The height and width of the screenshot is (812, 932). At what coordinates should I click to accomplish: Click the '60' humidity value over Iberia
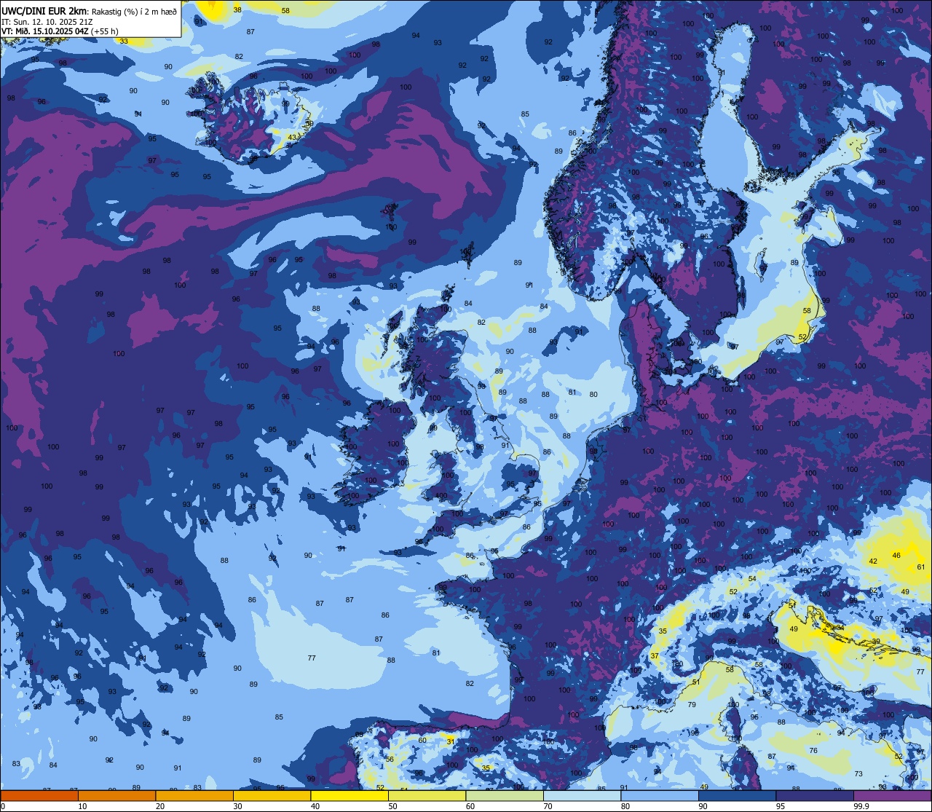point(422,741)
